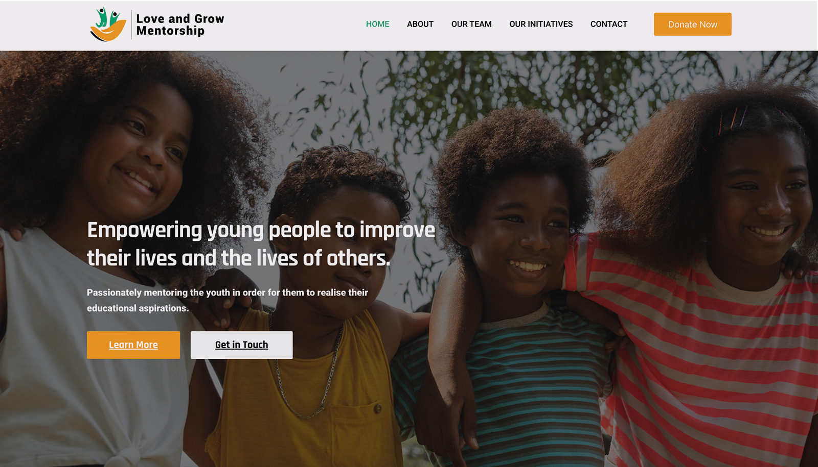Open the HOME navigation item
Viewport: 818px width, 467px height.
377,24
